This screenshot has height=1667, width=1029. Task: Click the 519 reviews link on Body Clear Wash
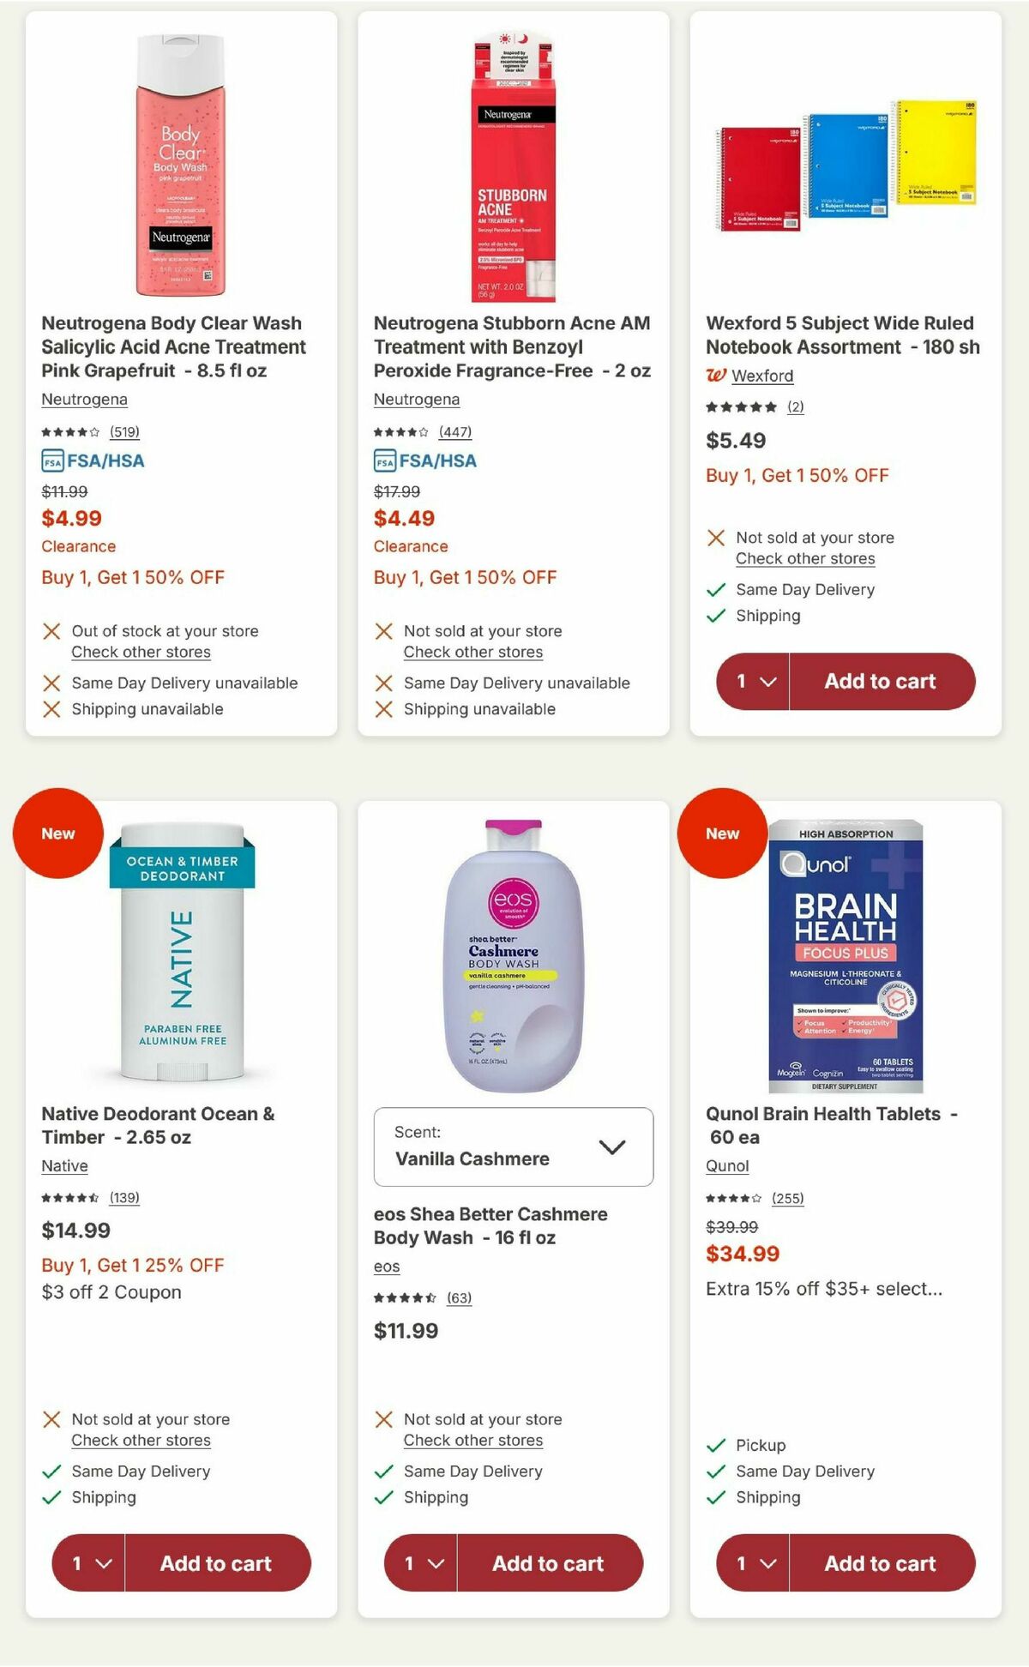coord(125,433)
